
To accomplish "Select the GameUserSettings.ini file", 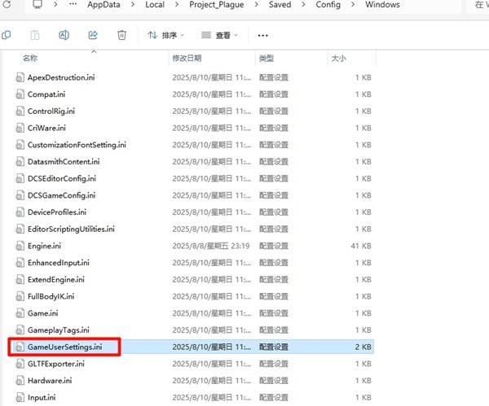I will click(x=64, y=347).
